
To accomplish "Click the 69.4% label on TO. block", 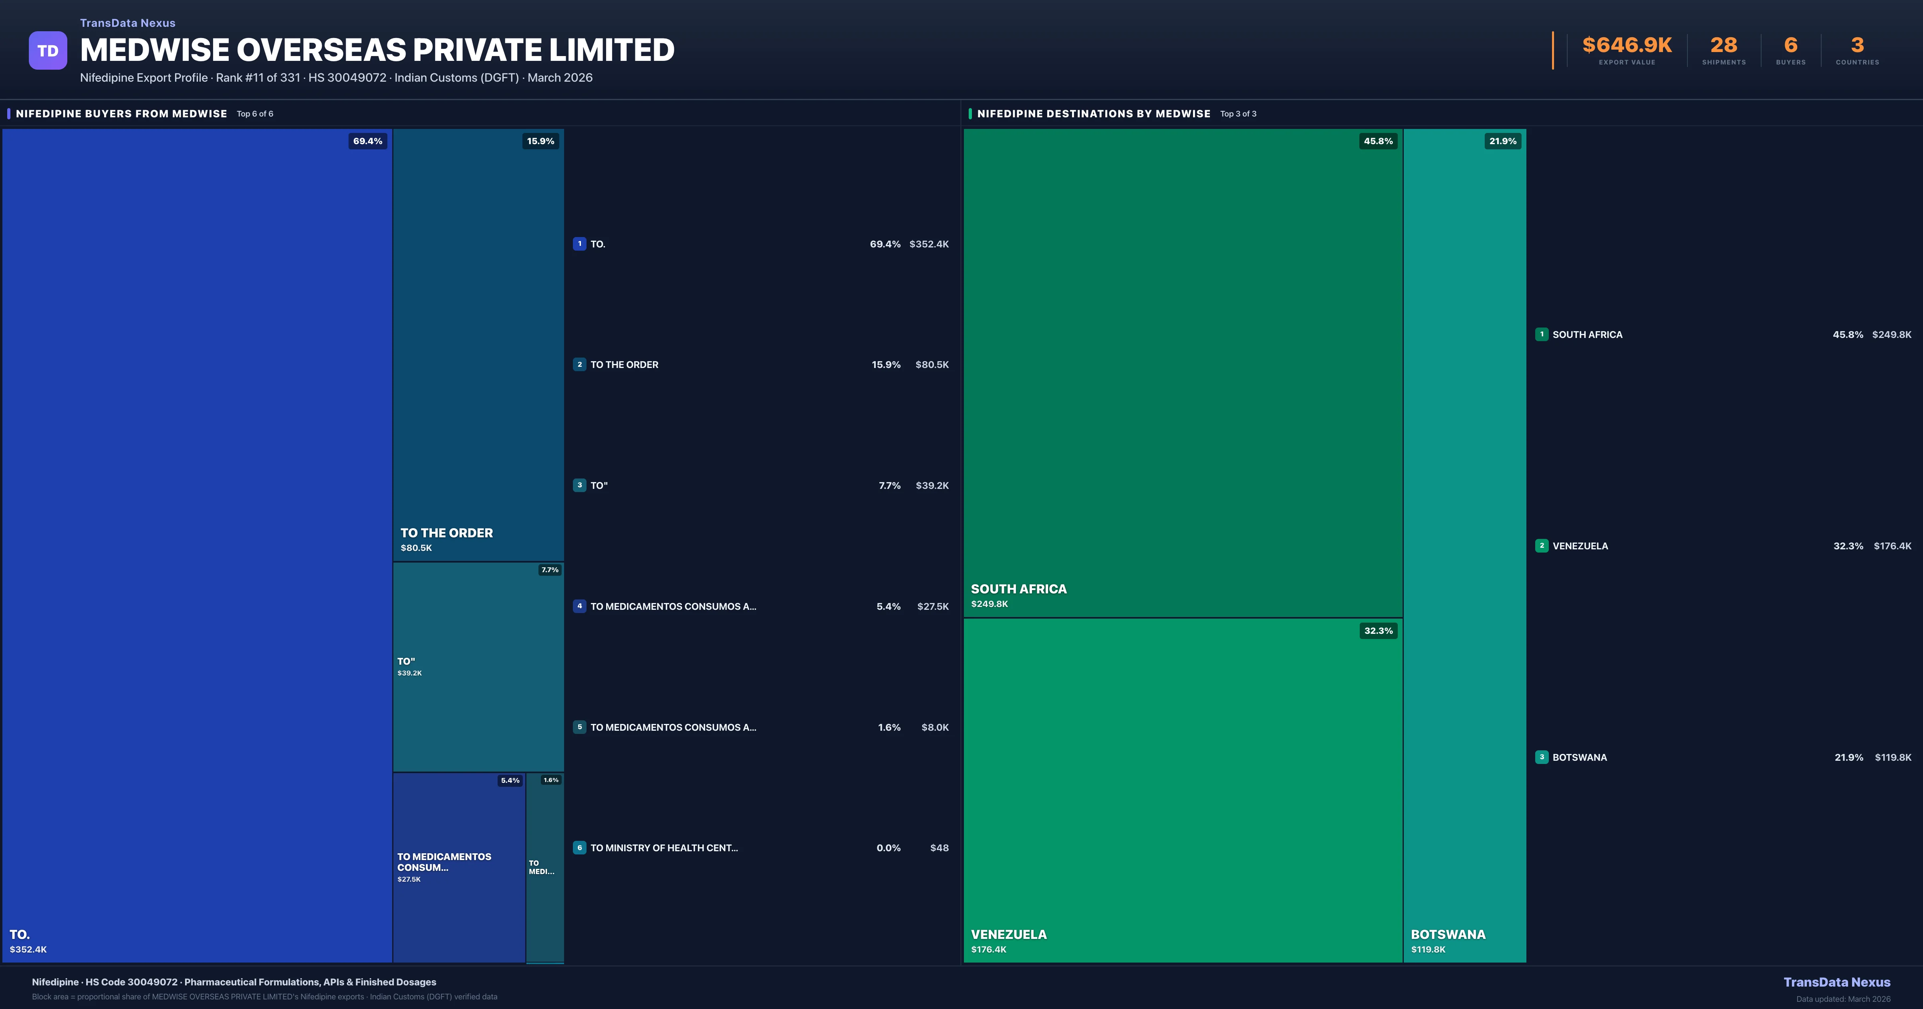I will 367,141.
